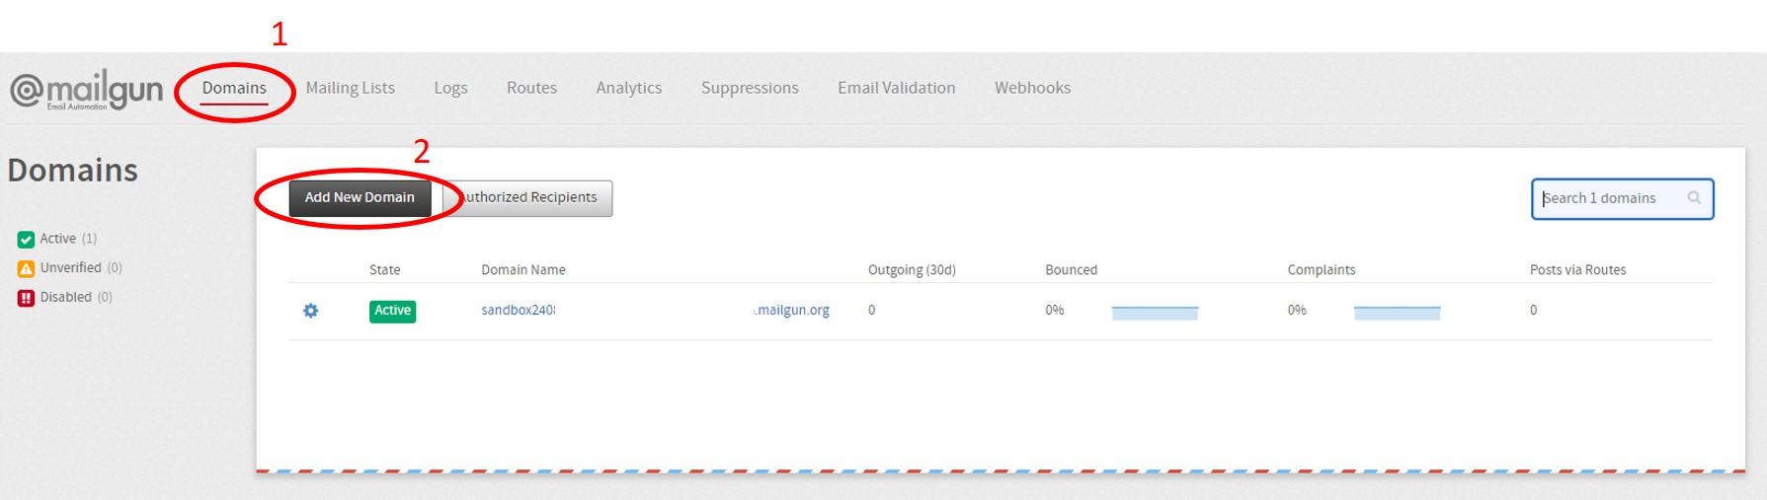Navigate to Email Validation
Image resolution: width=1767 pixels, height=500 pixels.
coord(896,88)
